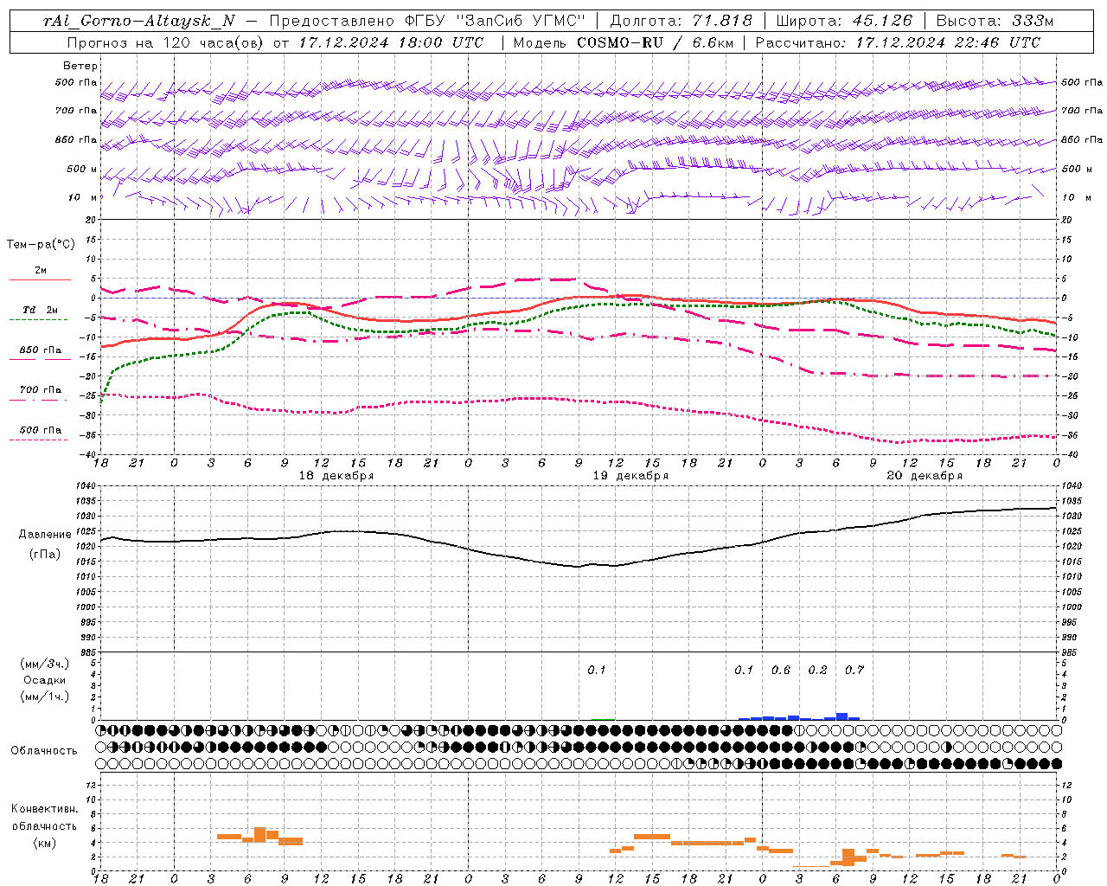Screen dimensions: 1107x886
Task: Click the model name COSMO-RU / 6.6км
Action: click(657, 42)
